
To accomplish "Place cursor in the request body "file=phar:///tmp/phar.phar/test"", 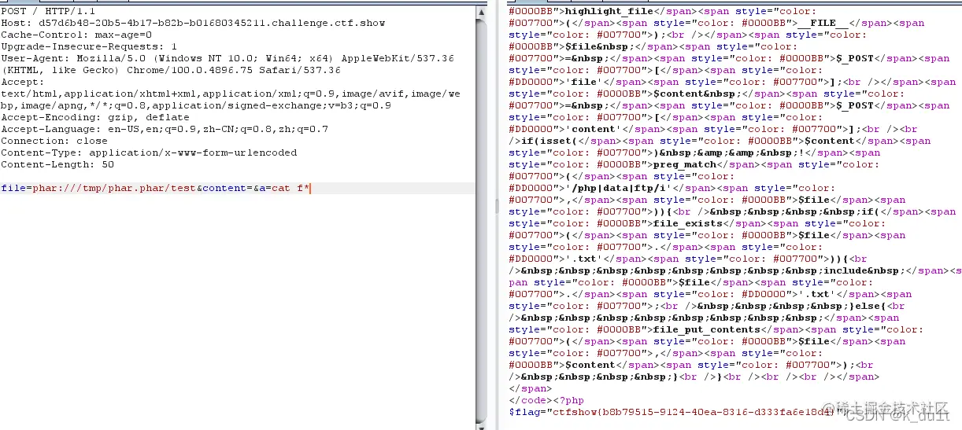I will coord(98,188).
